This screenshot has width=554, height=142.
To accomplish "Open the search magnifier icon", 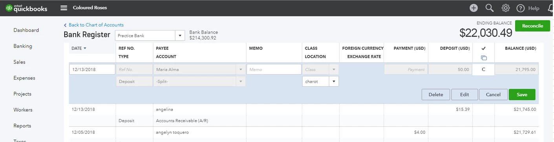I will tap(490, 8).
